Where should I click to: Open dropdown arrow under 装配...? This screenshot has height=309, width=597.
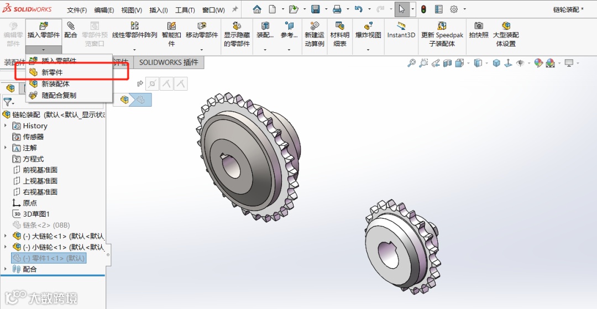(265, 50)
